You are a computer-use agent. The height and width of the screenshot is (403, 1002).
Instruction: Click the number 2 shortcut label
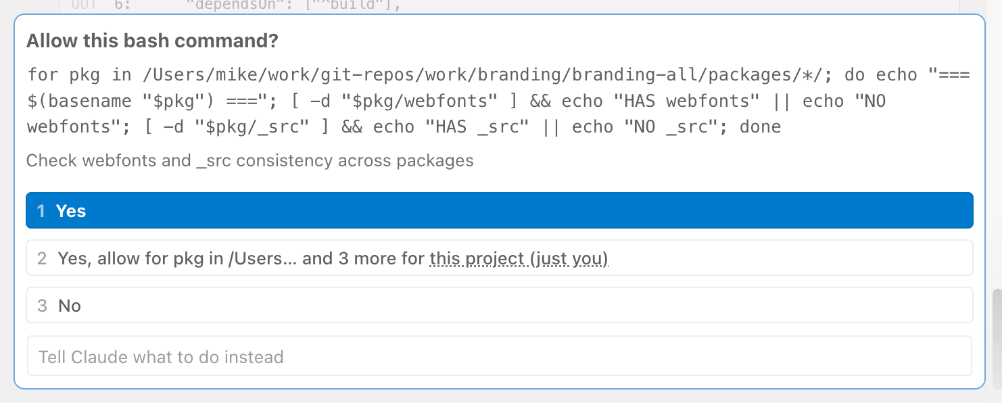(x=42, y=258)
